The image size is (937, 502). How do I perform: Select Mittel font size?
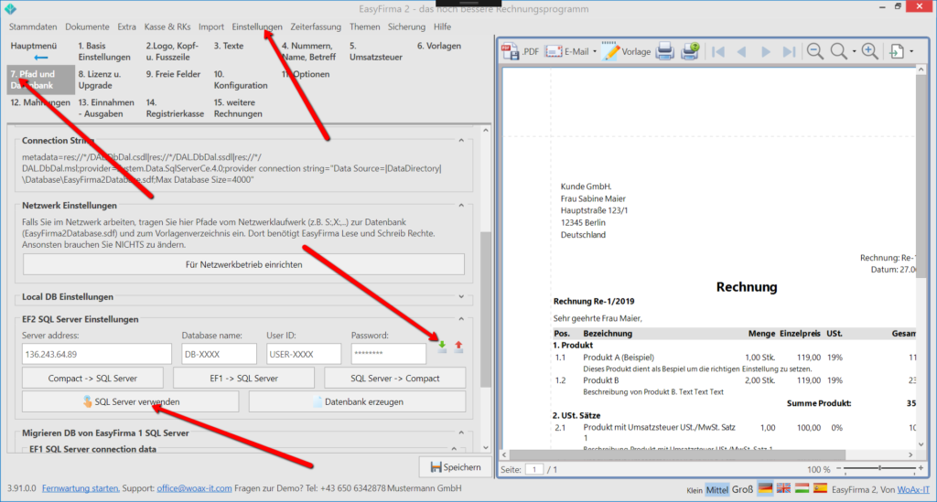tap(717, 490)
